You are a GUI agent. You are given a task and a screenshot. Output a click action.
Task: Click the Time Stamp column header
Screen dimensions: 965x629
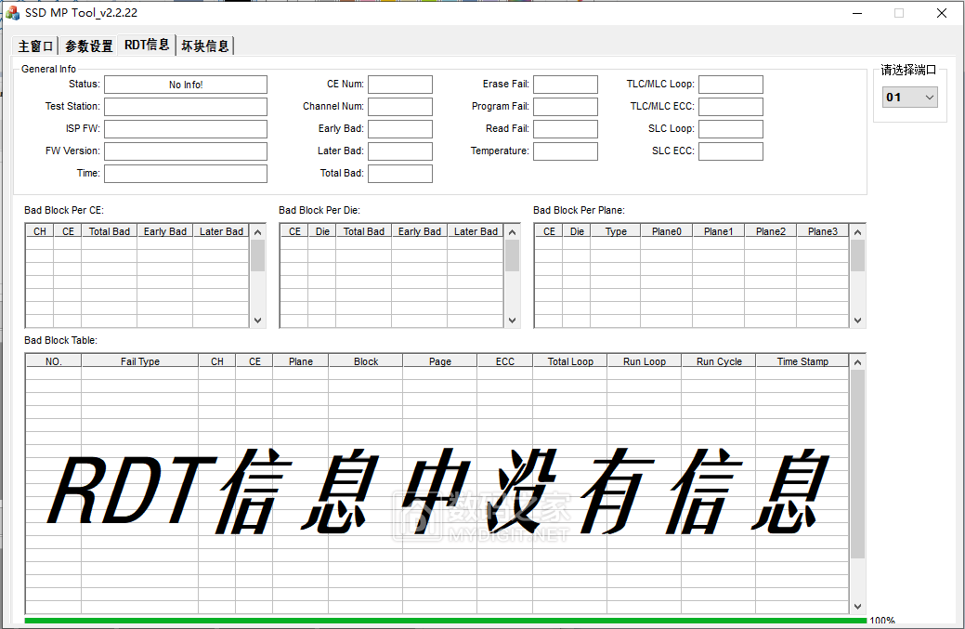tap(802, 361)
